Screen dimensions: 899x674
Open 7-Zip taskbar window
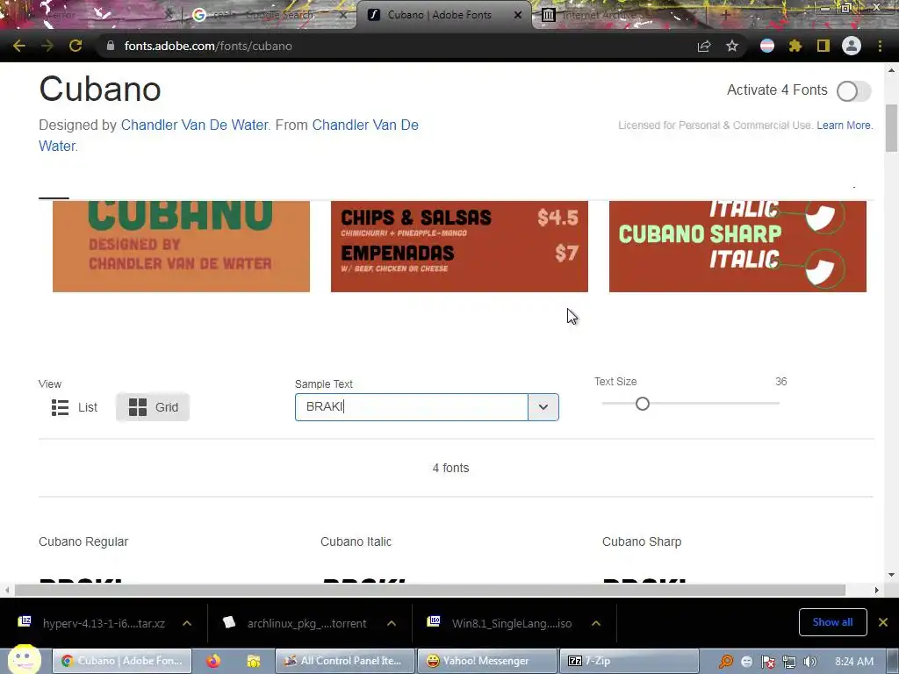(629, 661)
